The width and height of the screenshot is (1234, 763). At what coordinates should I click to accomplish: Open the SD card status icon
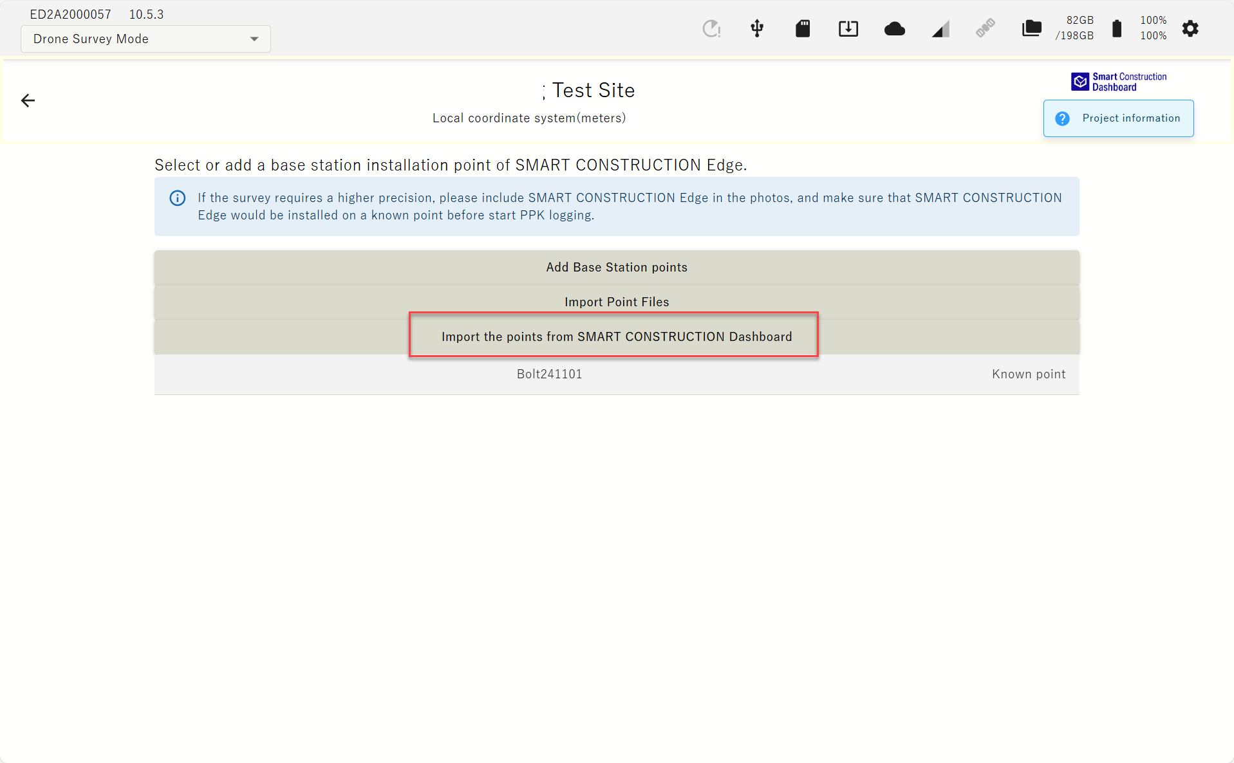tap(803, 28)
